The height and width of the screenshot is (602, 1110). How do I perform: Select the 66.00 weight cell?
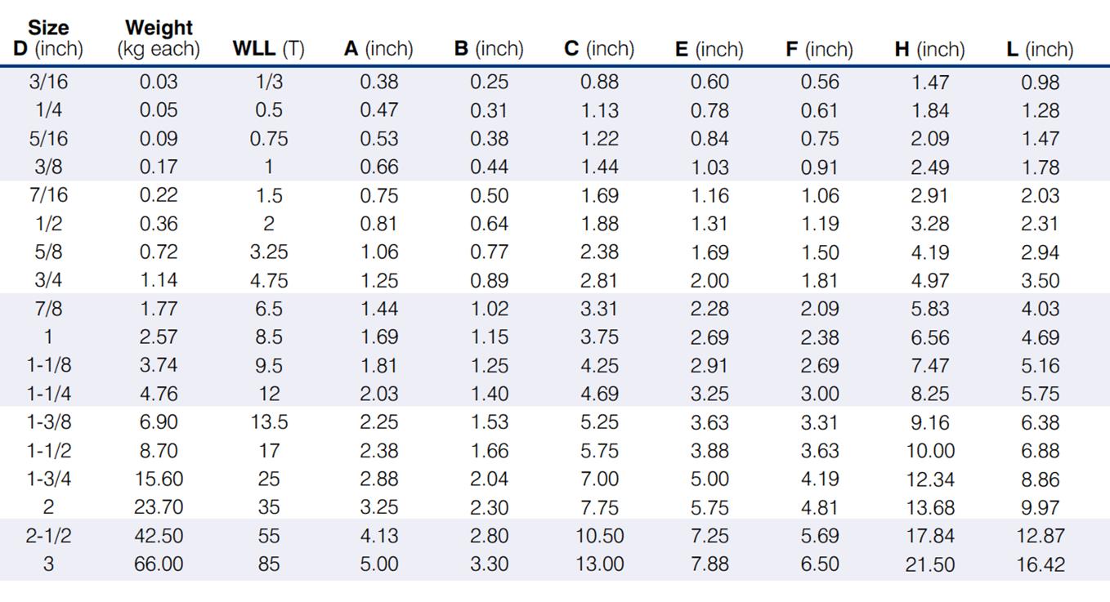(x=159, y=564)
